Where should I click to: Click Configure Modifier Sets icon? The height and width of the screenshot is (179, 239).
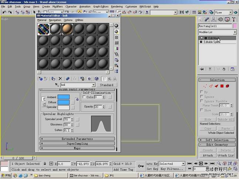coord(232,69)
